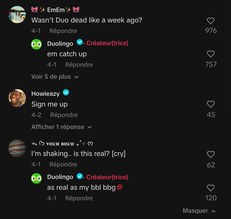Like EmEm's comment about Duo
231x219 pixels.
(211, 21)
